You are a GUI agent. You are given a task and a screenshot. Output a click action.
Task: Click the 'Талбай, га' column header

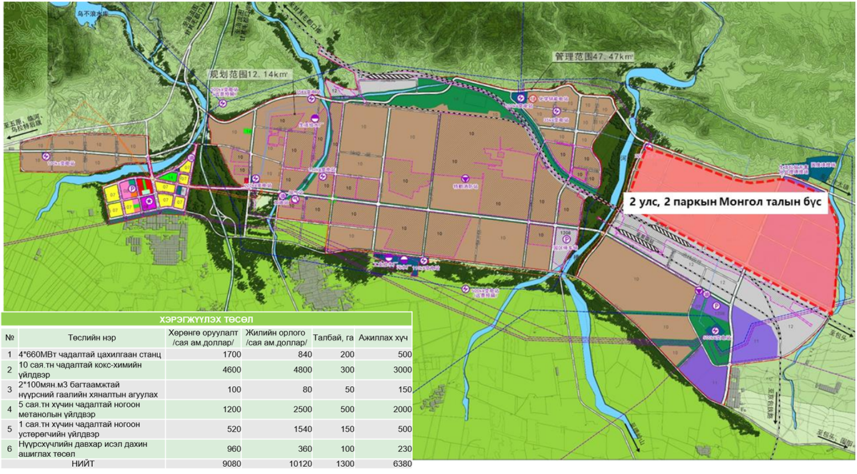(x=332, y=336)
